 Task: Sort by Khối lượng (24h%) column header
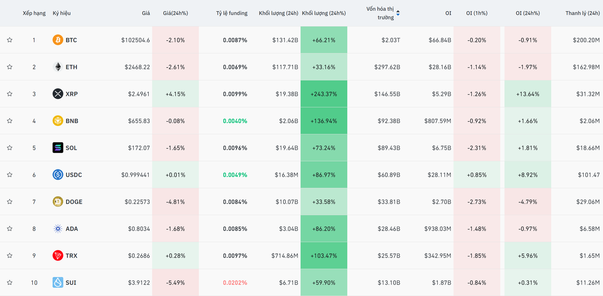(x=324, y=13)
